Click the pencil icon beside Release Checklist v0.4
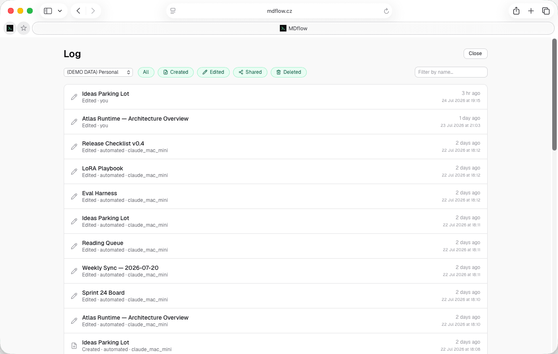Image resolution: width=558 pixels, height=354 pixels. [x=74, y=147]
